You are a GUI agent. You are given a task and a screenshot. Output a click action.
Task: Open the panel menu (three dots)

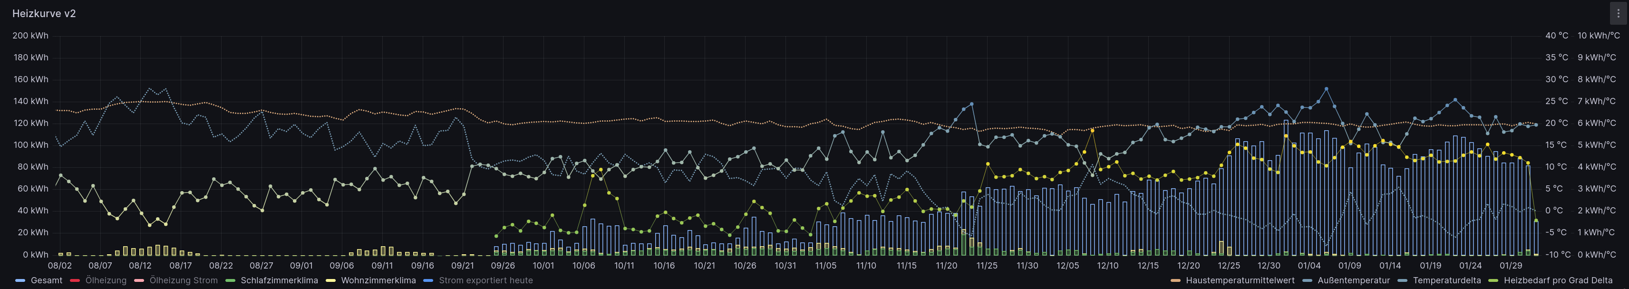tap(1618, 13)
